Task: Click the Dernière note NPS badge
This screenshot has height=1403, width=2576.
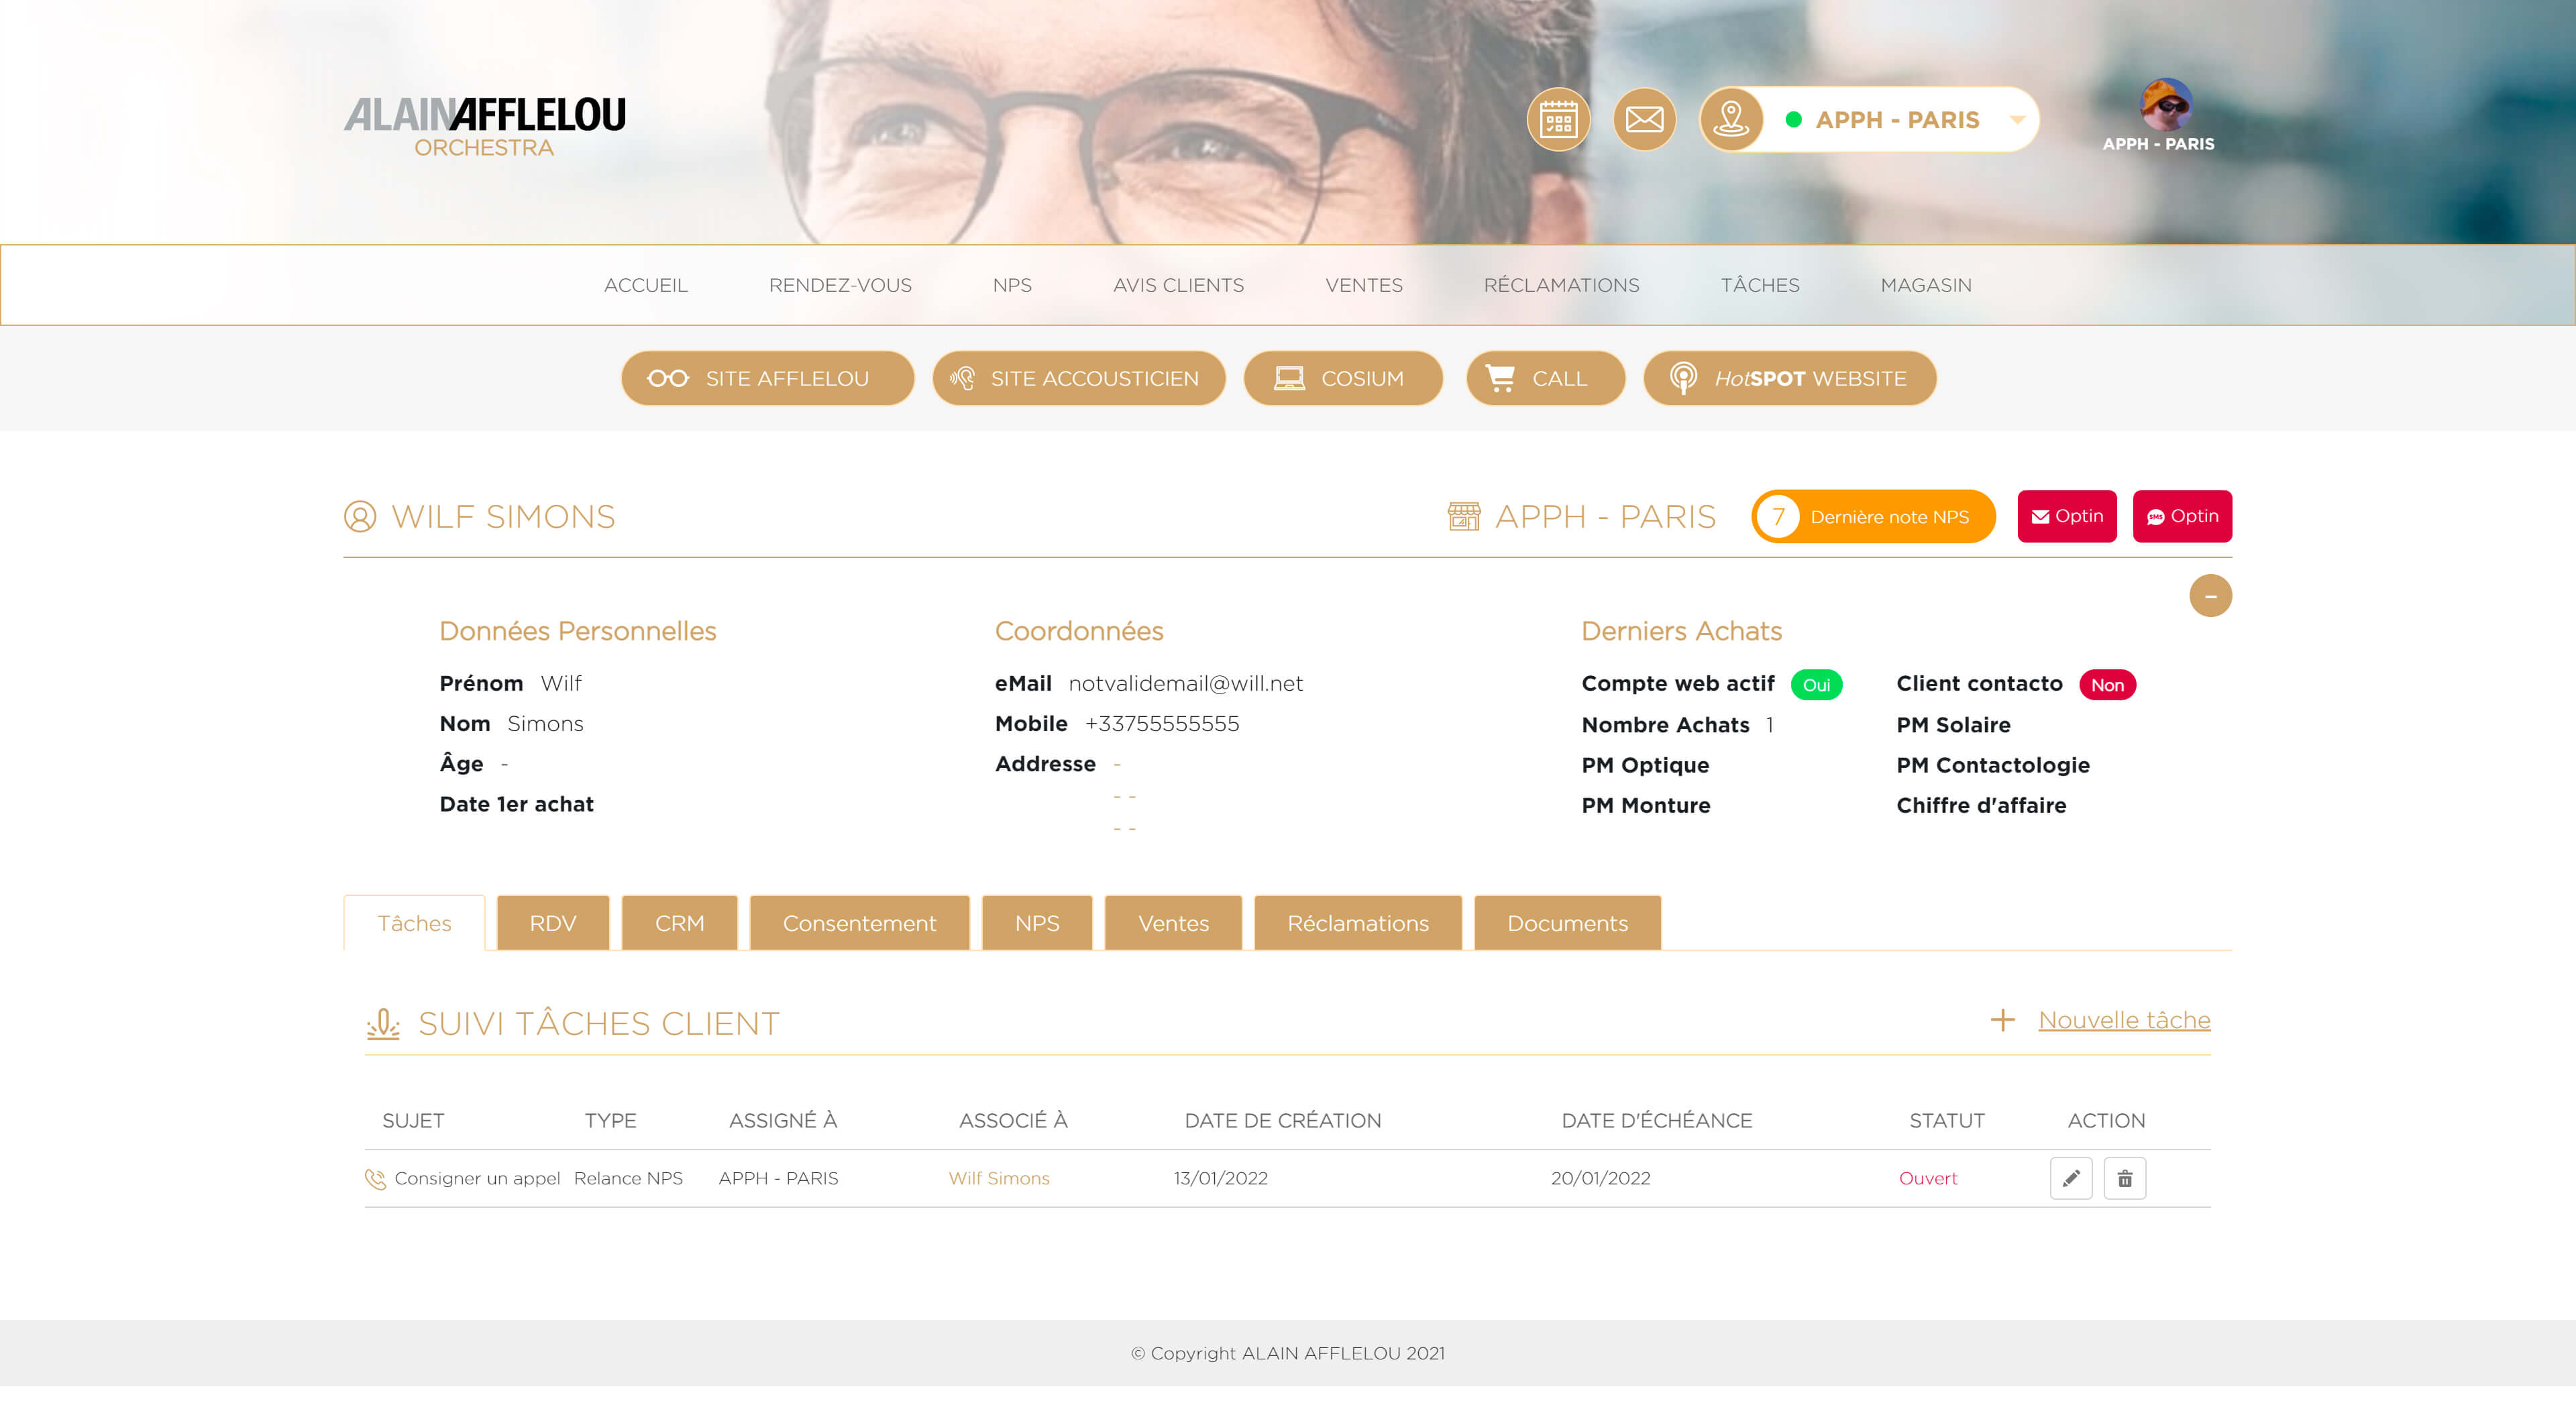Action: tap(1872, 517)
